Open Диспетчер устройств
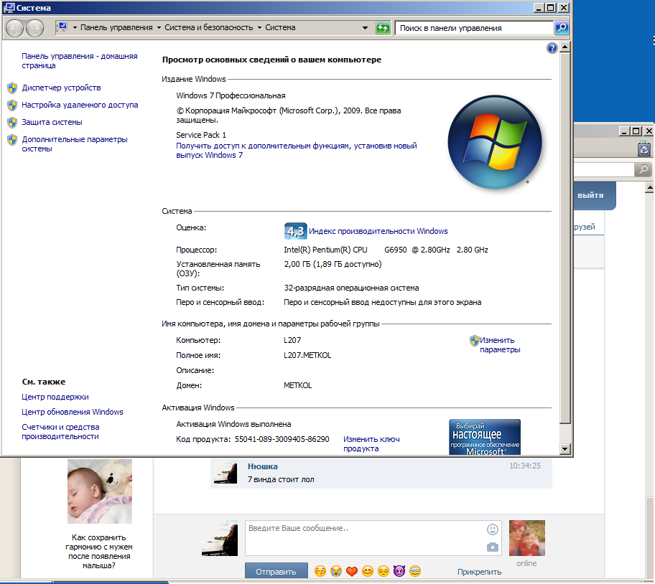Viewport: 655px width, 584px height. [x=62, y=88]
